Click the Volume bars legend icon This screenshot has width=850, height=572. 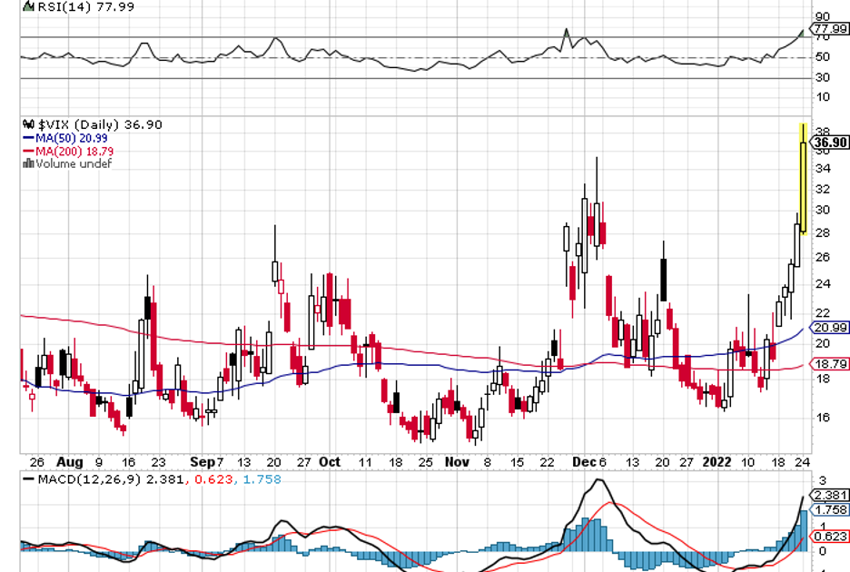point(29,163)
